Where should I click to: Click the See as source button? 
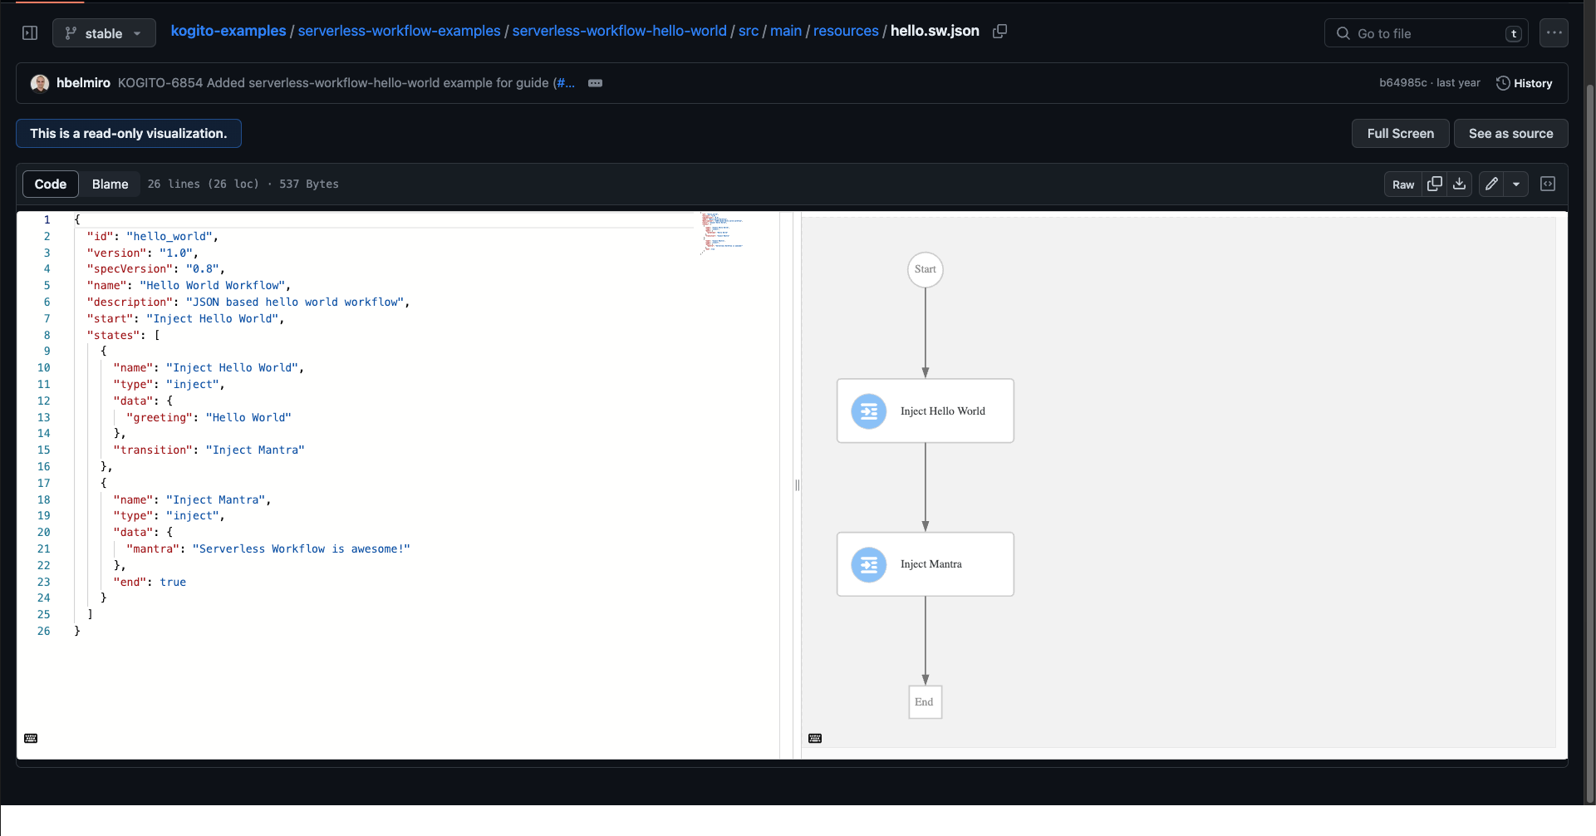[x=1510, y=133]
